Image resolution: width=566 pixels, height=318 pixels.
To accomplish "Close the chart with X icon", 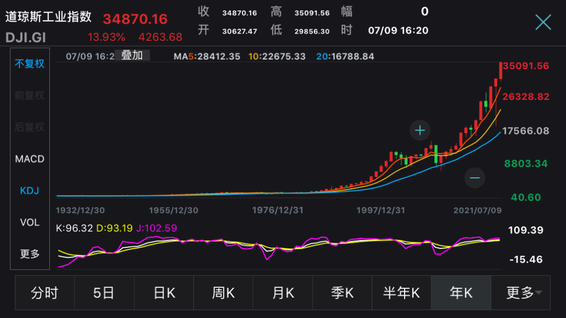I will pyautogui.click(x=543, y=22).
